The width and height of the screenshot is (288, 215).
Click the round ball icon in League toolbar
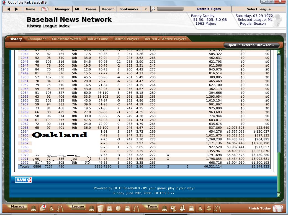118,208
